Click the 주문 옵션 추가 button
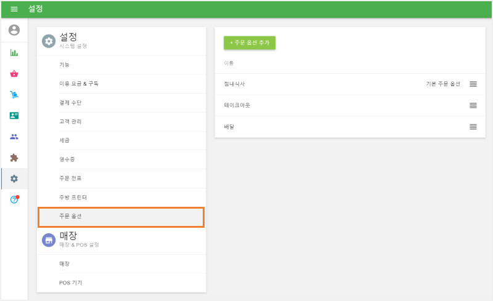This screenshot has height=301, width=493. click(x=249, y=42)
